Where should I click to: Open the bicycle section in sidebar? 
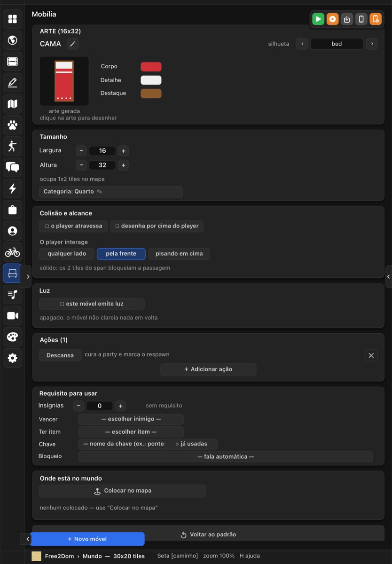[13, 252]
